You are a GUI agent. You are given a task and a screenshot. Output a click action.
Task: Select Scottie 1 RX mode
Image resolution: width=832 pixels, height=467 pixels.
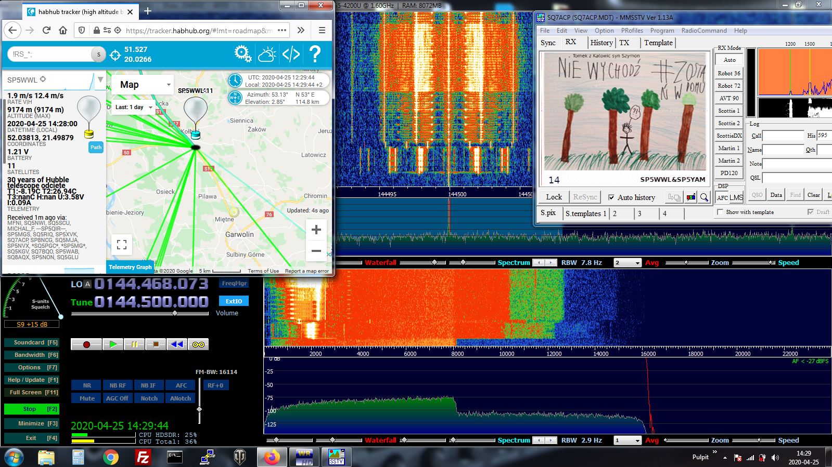[x=729, y=111]
